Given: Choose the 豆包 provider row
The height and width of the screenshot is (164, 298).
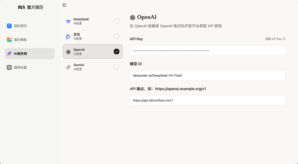Looking at the screenshot, I should [x=92, y=36].
